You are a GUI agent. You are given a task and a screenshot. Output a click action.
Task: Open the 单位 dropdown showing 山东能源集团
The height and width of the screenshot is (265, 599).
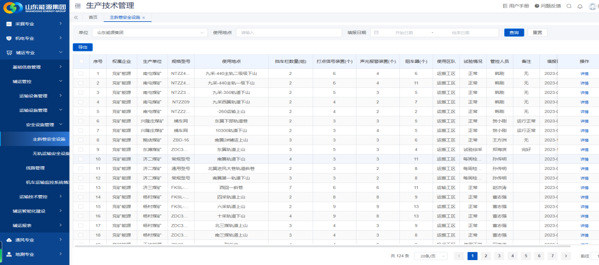coord(149,33)
